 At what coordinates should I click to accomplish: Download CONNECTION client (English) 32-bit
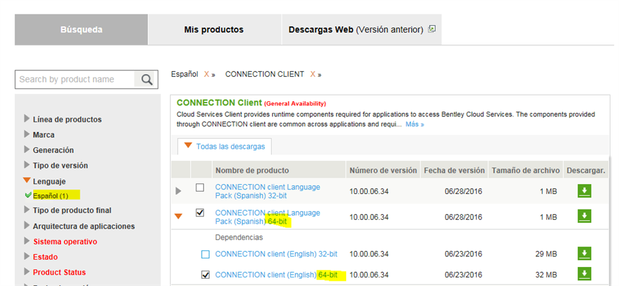click(584, 254)
